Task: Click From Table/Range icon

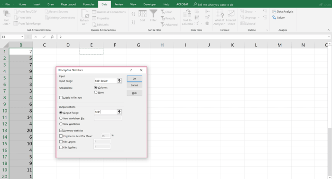Action: pos(16,24)
